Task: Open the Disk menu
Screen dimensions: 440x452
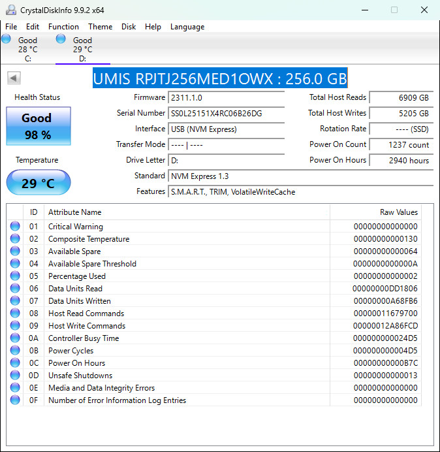Action: point(129,27)
